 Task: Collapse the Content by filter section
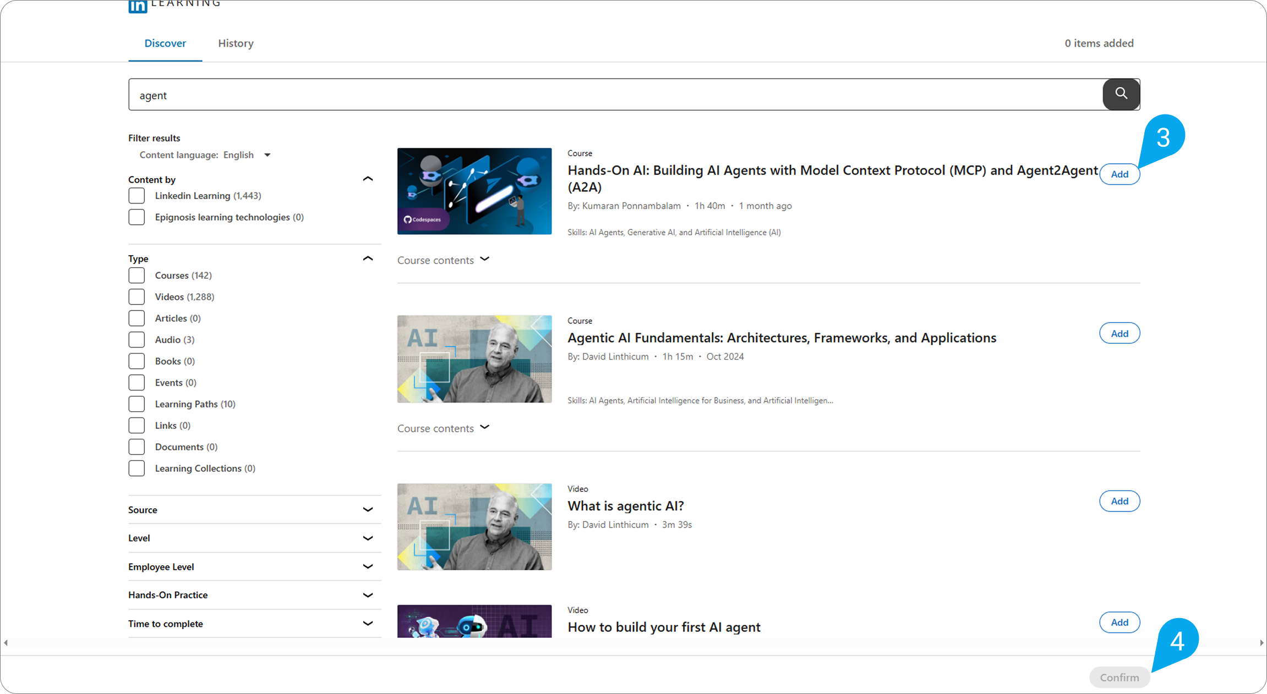tap(368, 179)
